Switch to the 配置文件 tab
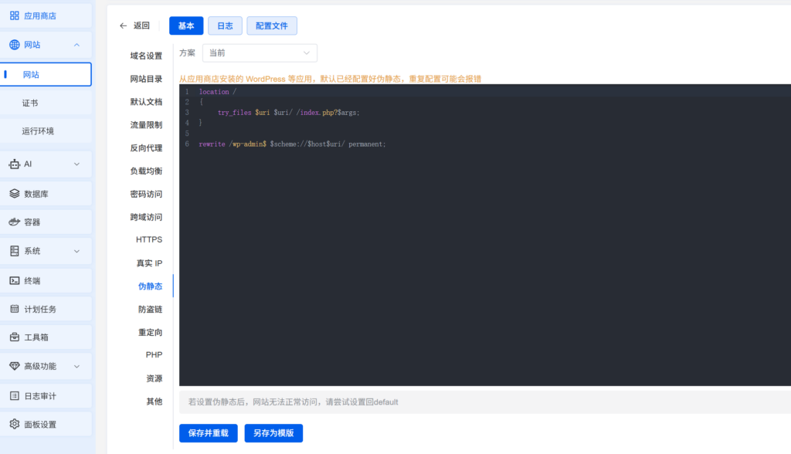Image resolution: width=791 pixels, height=454 pixels. [271, 25]
